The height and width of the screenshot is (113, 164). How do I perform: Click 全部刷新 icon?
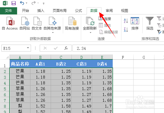click(x=90, y=21)
